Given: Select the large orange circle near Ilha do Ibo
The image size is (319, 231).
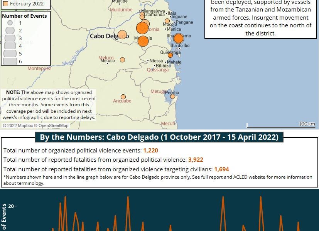Looking at the screenshot, I should click(x=178, y=38).
